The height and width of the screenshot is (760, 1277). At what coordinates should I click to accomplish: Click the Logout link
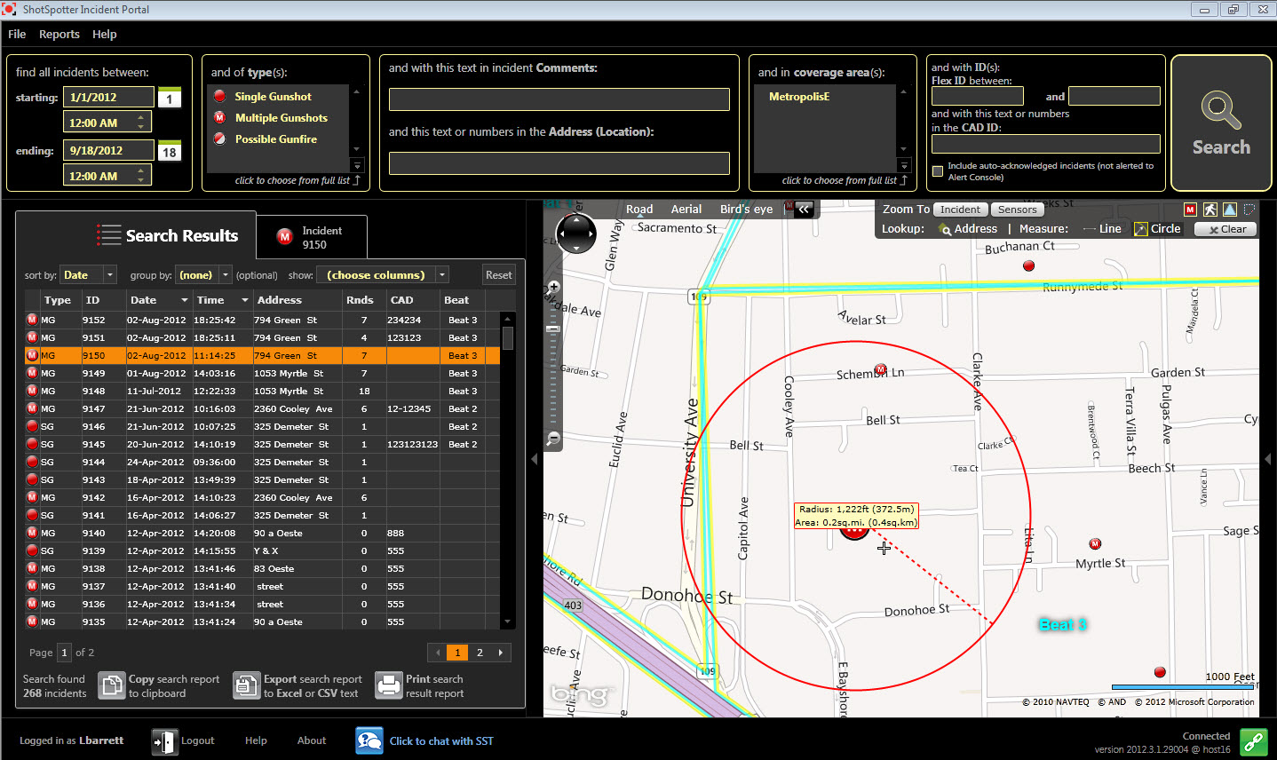coord(198,740)
